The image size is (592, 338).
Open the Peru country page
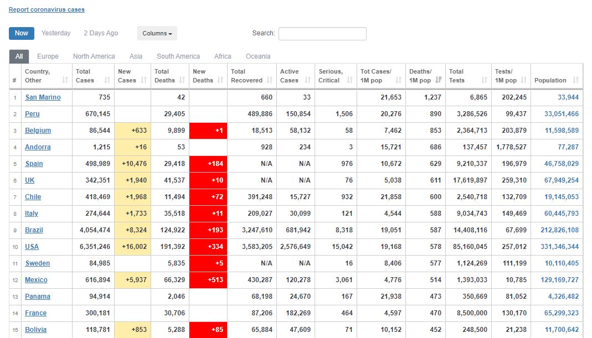32,113
